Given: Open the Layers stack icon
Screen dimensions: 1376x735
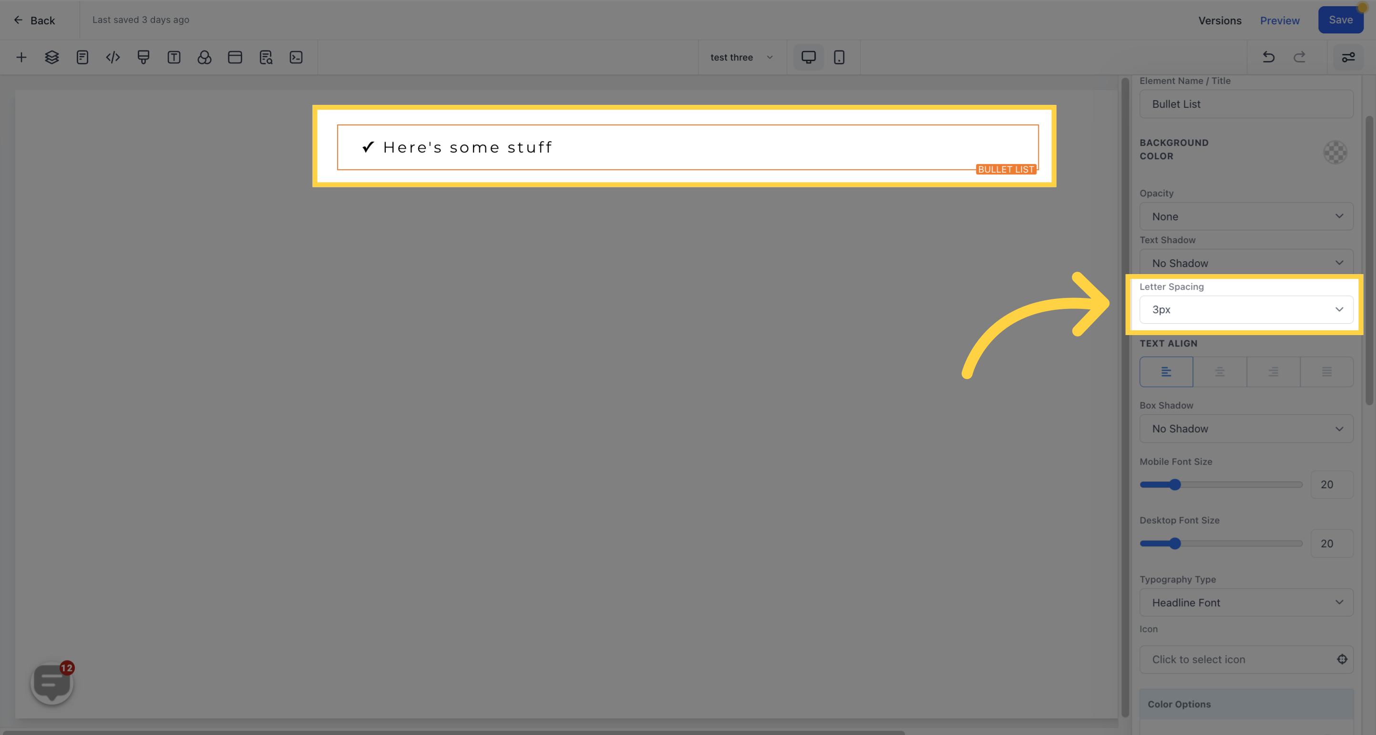Looking at the screenshot, I should click(x=52, y=57).
